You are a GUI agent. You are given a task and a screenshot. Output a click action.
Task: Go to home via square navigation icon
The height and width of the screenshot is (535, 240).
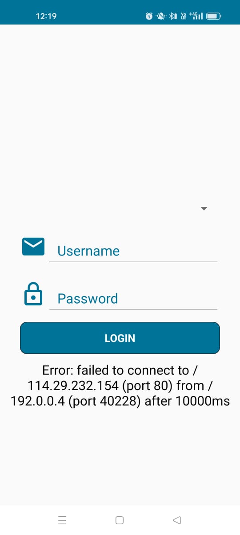tap(120, 520)
